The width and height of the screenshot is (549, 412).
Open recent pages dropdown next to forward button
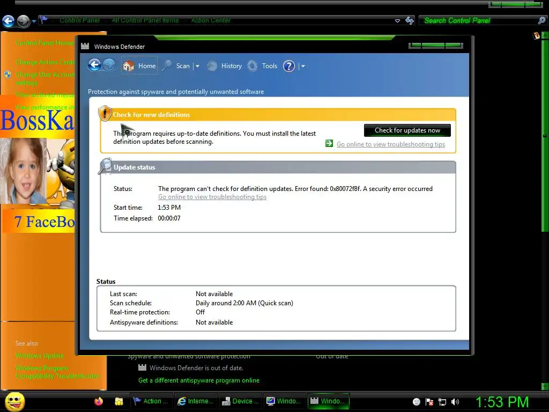tap(34, 21)
